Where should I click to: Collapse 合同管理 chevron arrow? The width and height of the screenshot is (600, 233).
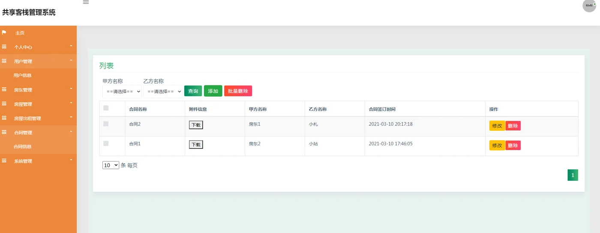click(71, 131)
